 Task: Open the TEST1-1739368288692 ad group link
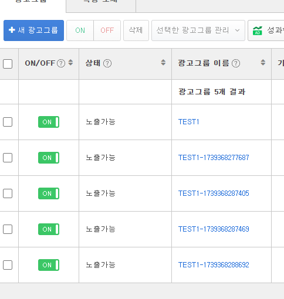[214, 265]
